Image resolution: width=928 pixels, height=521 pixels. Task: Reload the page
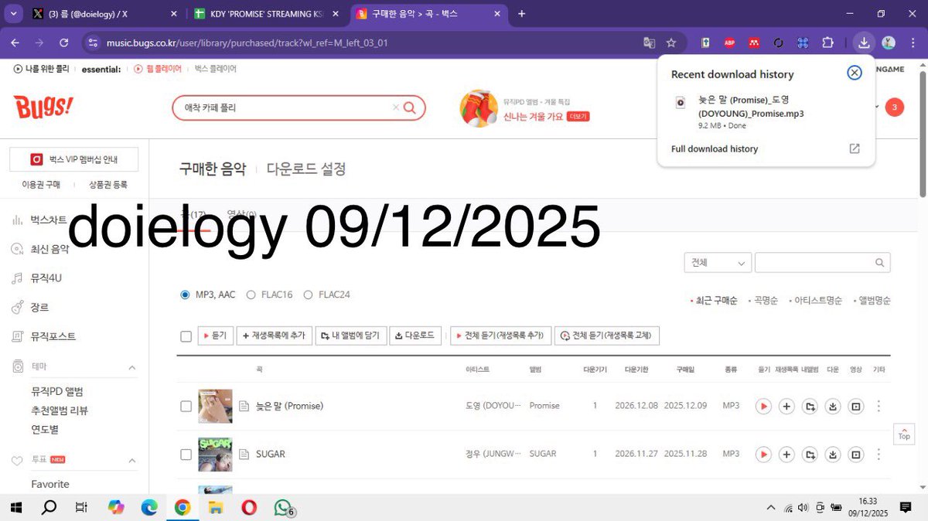pyautogui.click(x=63, y=43)
